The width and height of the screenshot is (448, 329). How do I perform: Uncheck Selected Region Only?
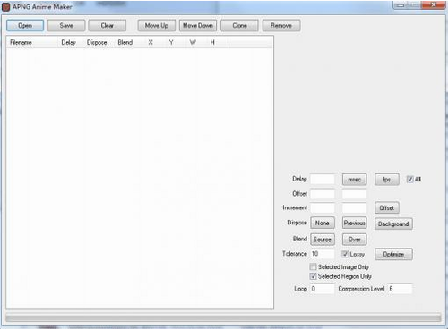313,276
